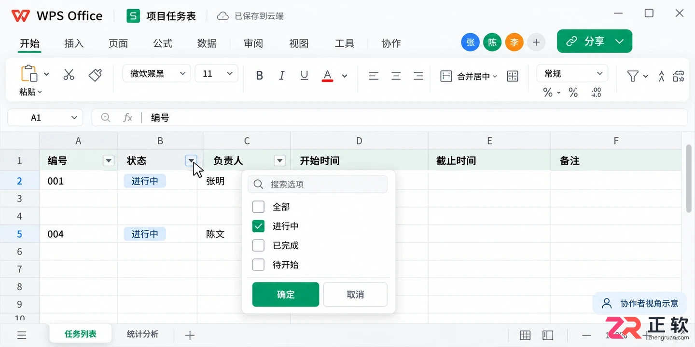This screenshot has width=695, height=347.
Task: Click the fx insert function icon
Action: (x=127, y=118)
